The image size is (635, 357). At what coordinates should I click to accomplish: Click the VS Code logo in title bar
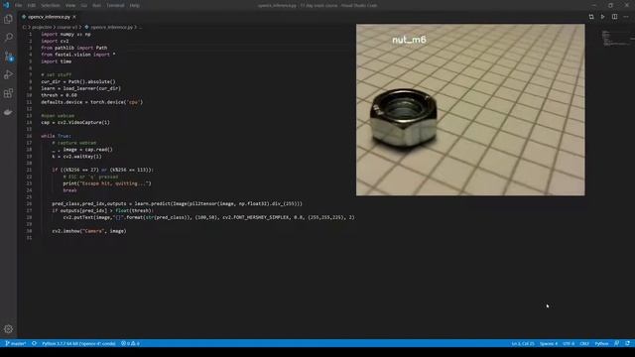point(6,5)
